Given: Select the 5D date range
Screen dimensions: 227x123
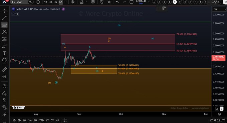Looking at the screenshot, I should coord(19,120).
